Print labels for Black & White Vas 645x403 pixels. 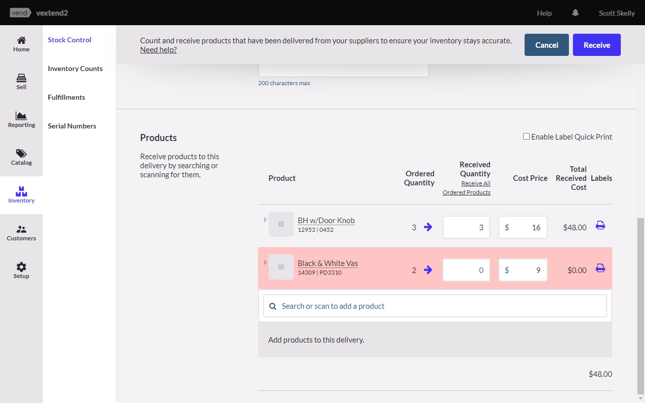click(x=600, y=268)
